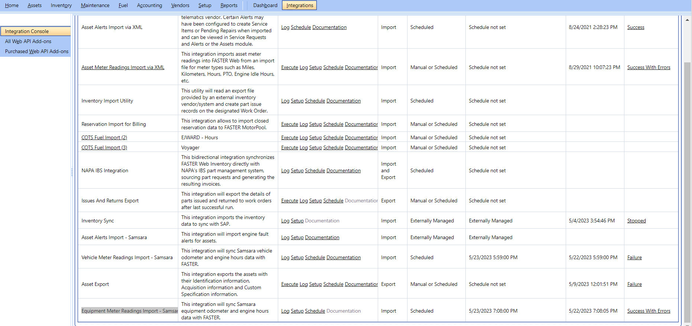Click the sidebar splitter handle
The width and height of the screenshot is (692, 326).
click(72, 172)
